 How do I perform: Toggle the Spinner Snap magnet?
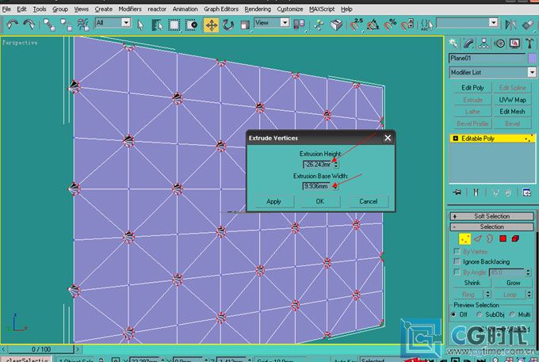pos(407,25)
